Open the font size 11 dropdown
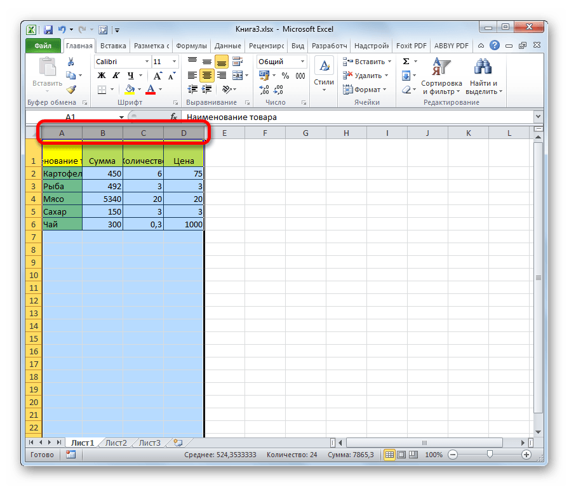Screen dimensions: 569x487 174,62
